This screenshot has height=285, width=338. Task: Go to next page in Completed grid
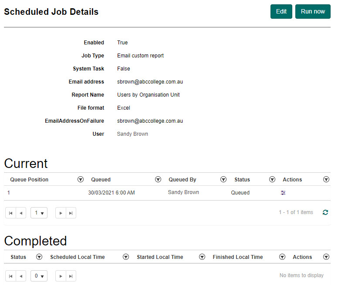coord(61,275)
